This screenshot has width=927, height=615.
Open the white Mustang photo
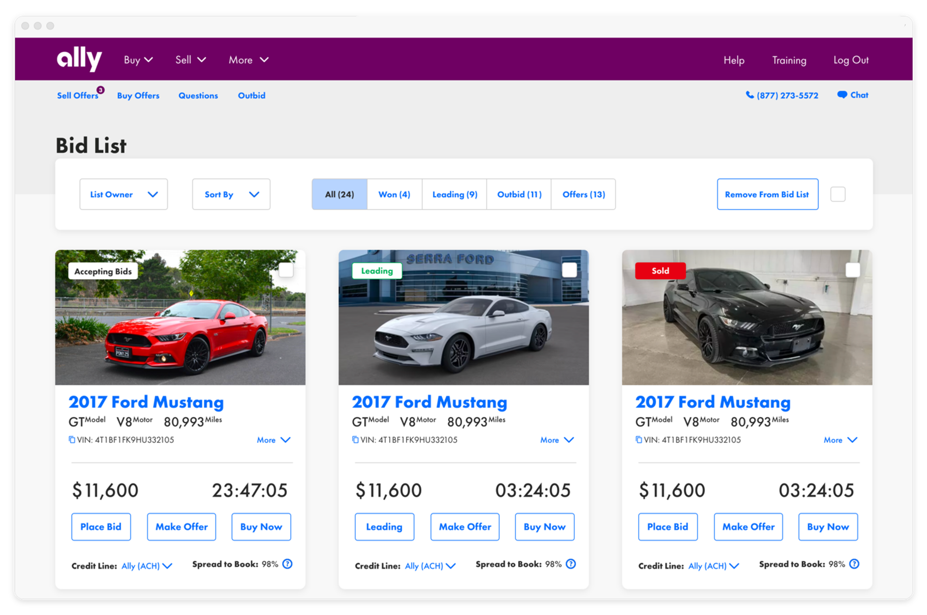463,317
